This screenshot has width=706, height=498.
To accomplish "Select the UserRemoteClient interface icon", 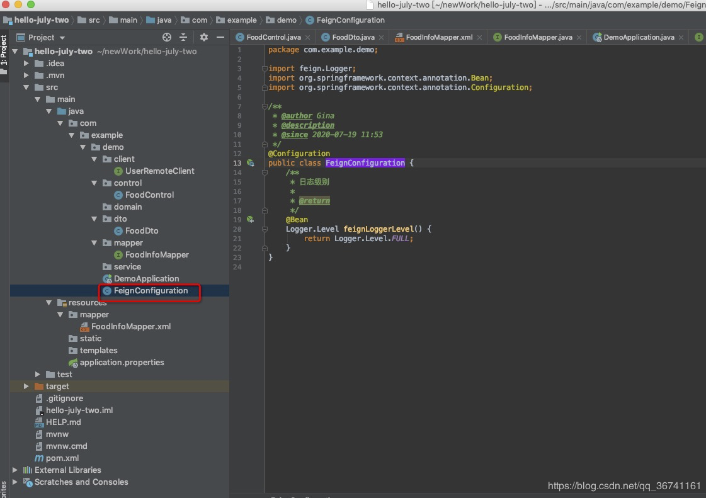I will point(118,171).
